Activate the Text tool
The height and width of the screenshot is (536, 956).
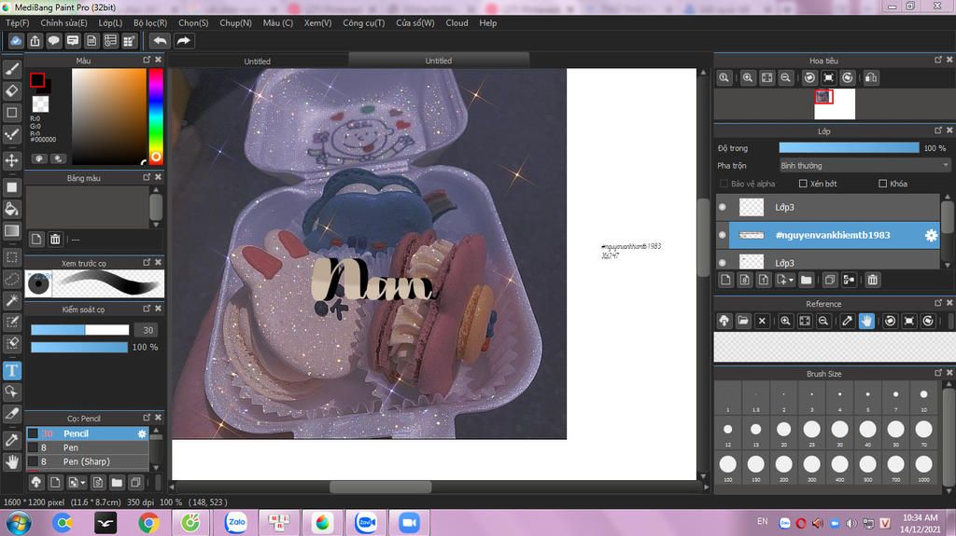click(x=11, y=370)
